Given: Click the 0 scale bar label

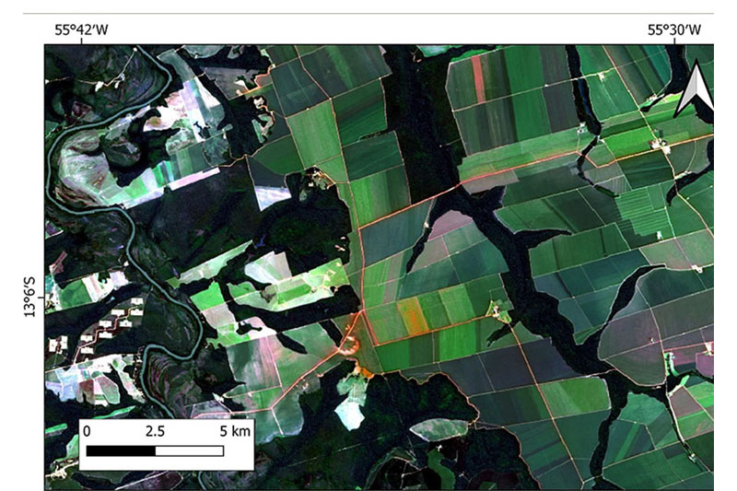Looking at the screenshot, I should click(87, 431).
